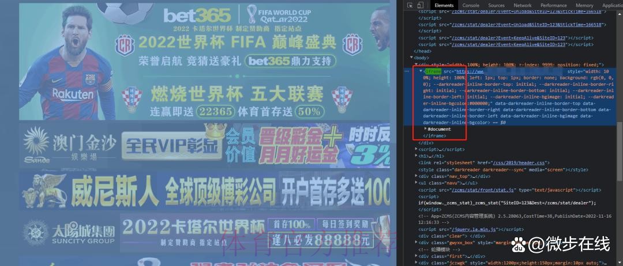Select the closing </iframe> tag line

click(x=435, y=135)
